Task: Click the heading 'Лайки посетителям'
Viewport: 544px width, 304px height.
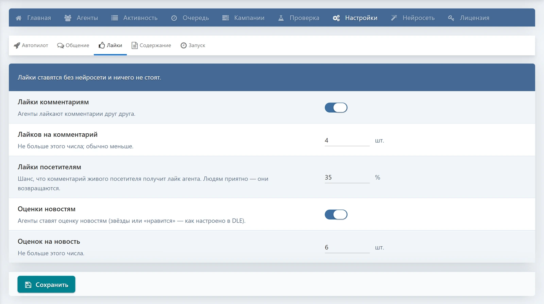Action: [x=49, y=167]
